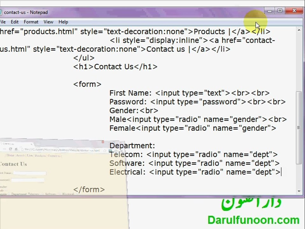
Task: Click the closing </ul> tag line
Action: pos(84,58)
